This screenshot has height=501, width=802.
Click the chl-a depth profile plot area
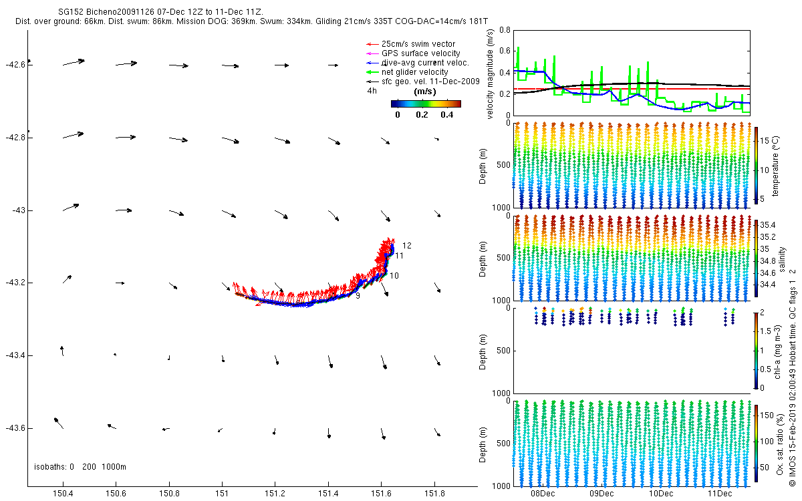tap(632, 350)
